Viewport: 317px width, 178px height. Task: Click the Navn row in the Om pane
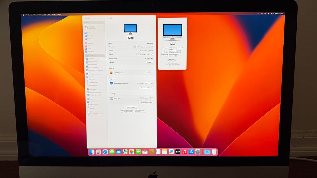(x=131, y=43)
